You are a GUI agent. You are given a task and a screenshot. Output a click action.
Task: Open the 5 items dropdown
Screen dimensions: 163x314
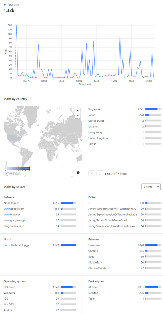pos(151,187)
